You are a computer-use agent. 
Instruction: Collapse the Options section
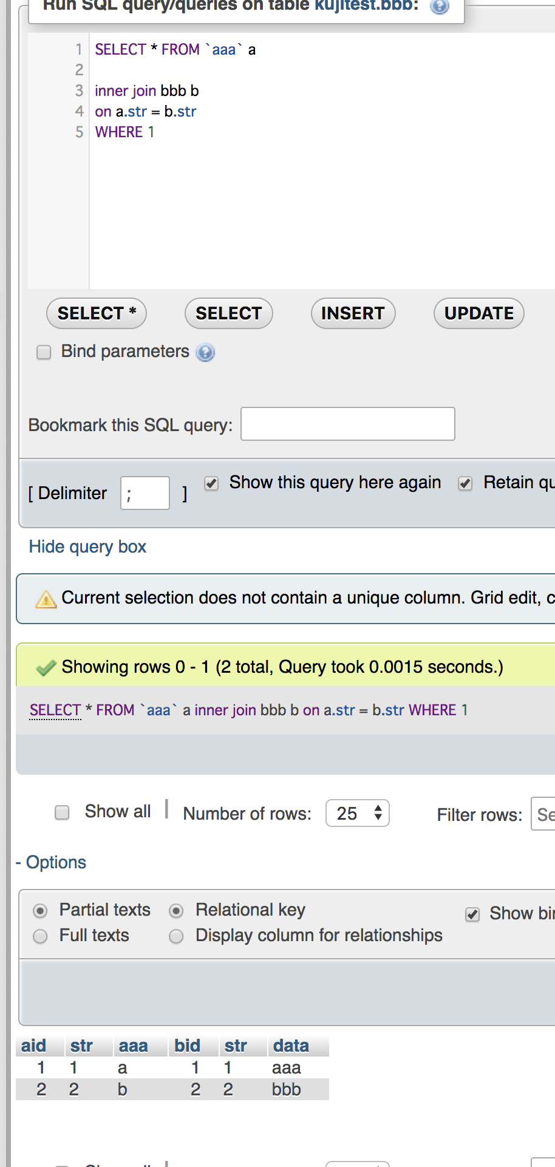click(51, 862)
